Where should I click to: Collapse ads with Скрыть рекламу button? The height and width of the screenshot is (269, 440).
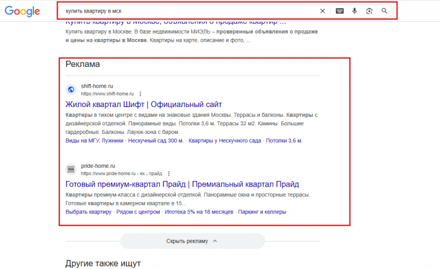click(x=192, y=241)
